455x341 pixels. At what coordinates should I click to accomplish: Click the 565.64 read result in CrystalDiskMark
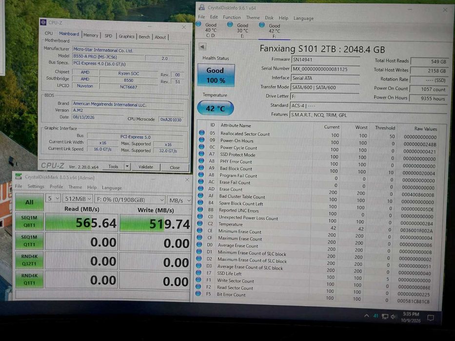point(81,223)
